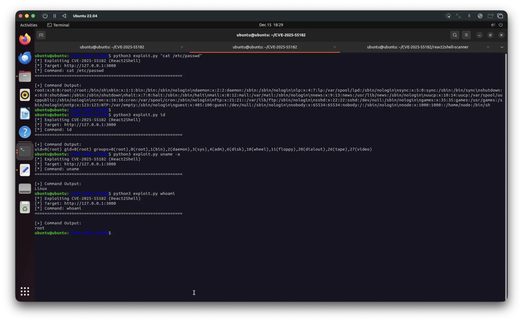
Task: Toggle fullscreen with the resize arrows icon
Action: point(458,16)
